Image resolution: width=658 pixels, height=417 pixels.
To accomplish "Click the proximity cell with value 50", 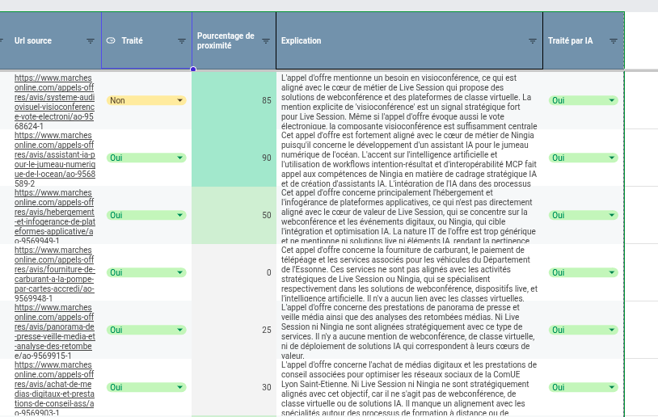I will (234, 216).
